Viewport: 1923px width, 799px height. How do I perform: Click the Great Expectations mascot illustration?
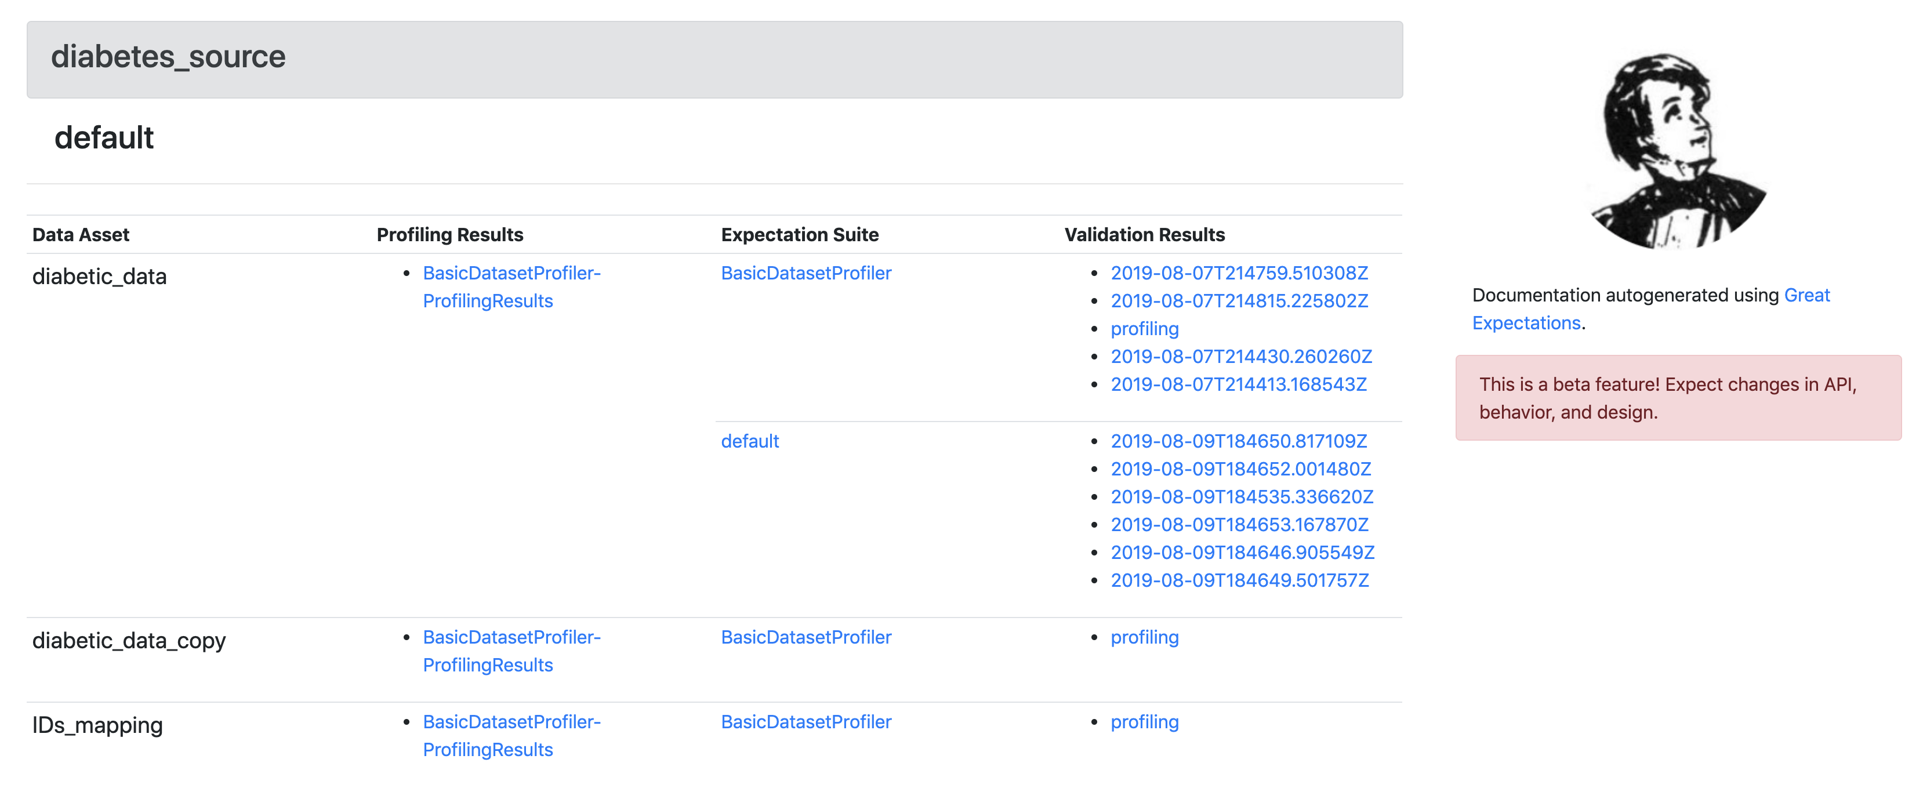pyautogui.click(x=1678, y=150)
